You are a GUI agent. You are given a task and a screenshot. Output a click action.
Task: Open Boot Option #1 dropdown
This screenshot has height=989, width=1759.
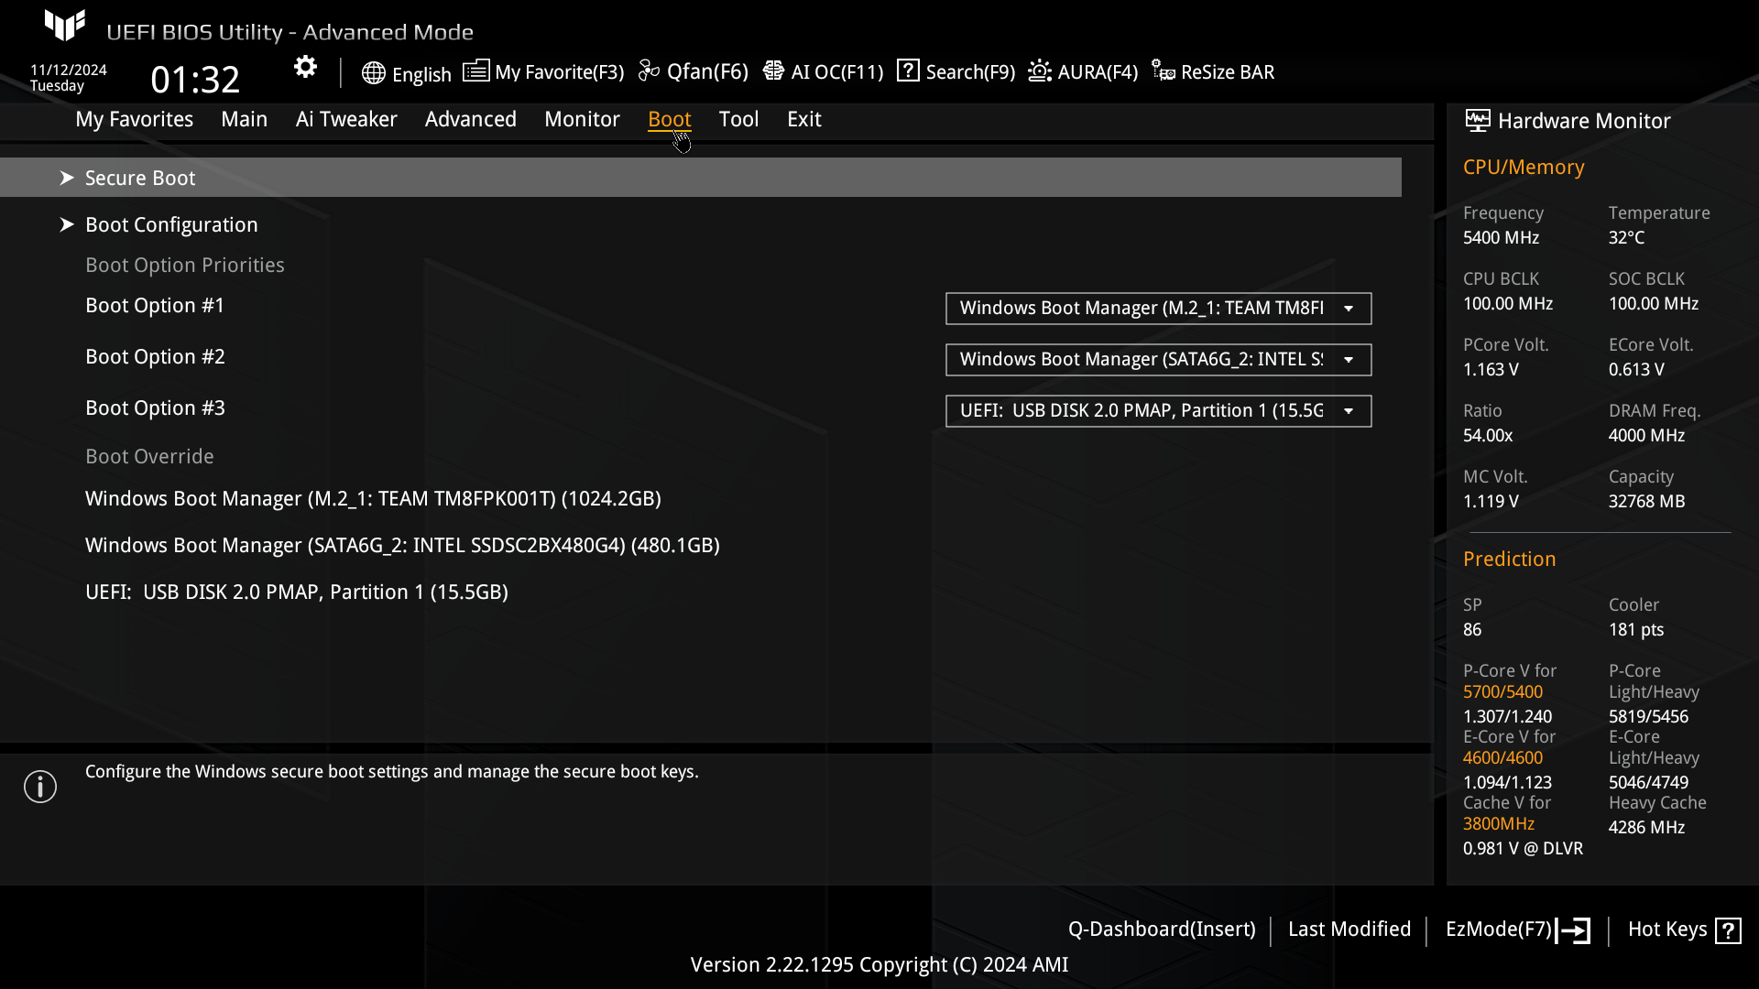[x=1158, y=309]
